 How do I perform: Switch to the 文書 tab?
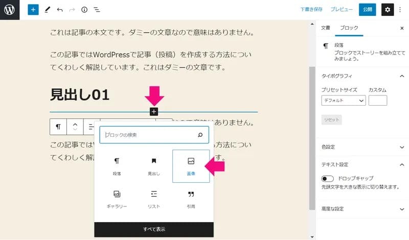[x=325, y=28]
